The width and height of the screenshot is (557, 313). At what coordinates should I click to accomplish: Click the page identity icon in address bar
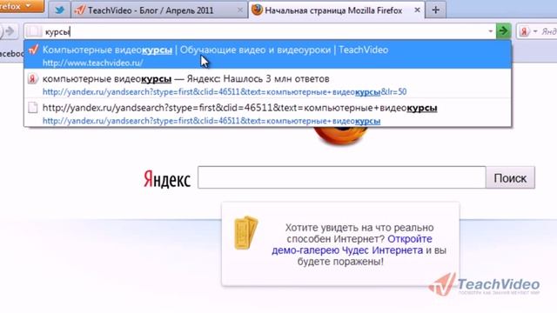click(34, 31)
